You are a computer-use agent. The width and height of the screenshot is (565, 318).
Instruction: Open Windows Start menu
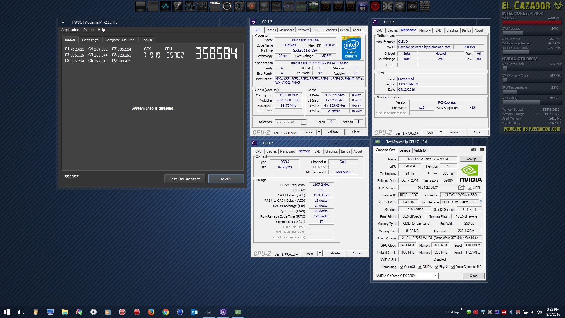(7, 312)
